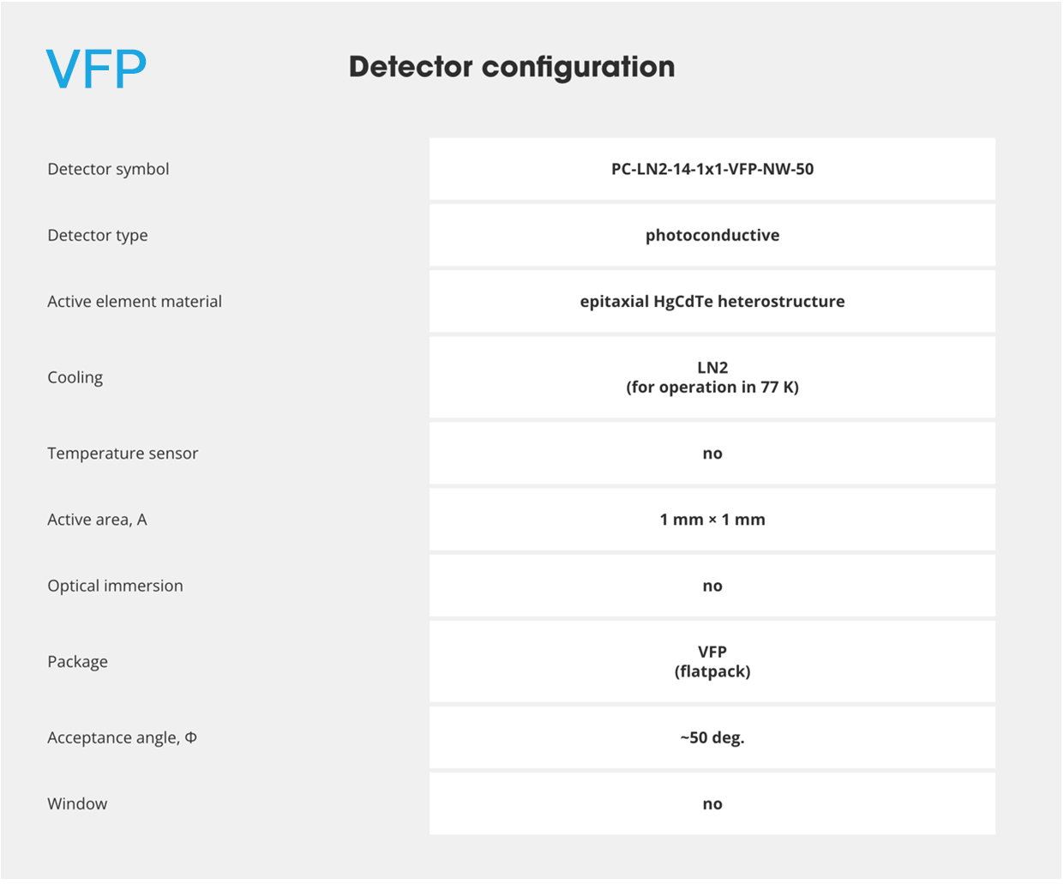Select epitaxial HgCdTe heterostructure cell
The width and height of the screenshot is (1064, 884).
[x=712, y=301]
